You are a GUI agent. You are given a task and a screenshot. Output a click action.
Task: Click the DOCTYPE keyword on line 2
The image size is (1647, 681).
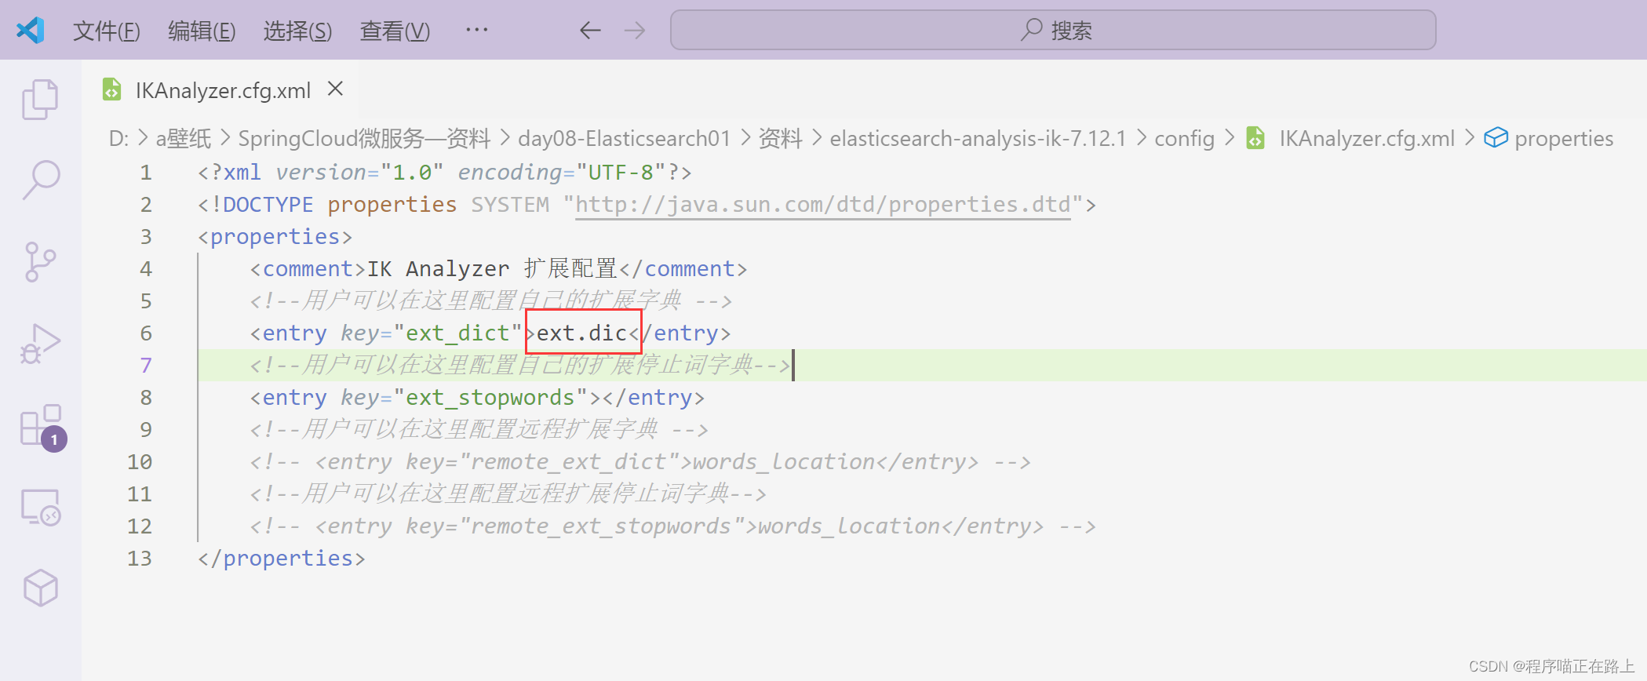tap(268, 205)
